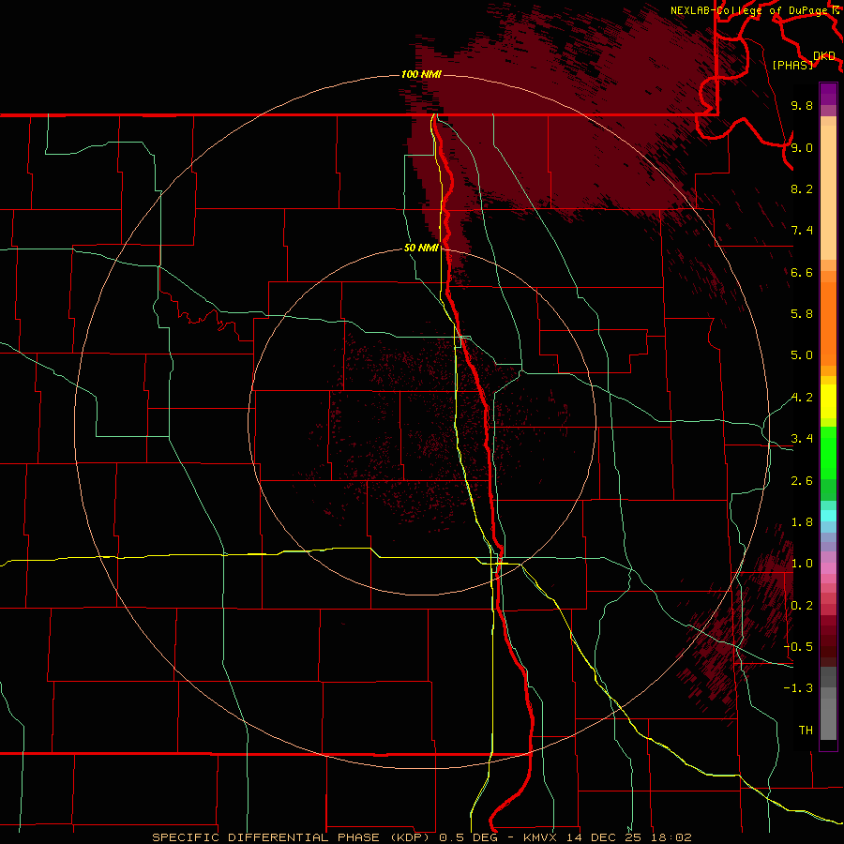Pick the cyan color bar segment

(x=828, y=516)
